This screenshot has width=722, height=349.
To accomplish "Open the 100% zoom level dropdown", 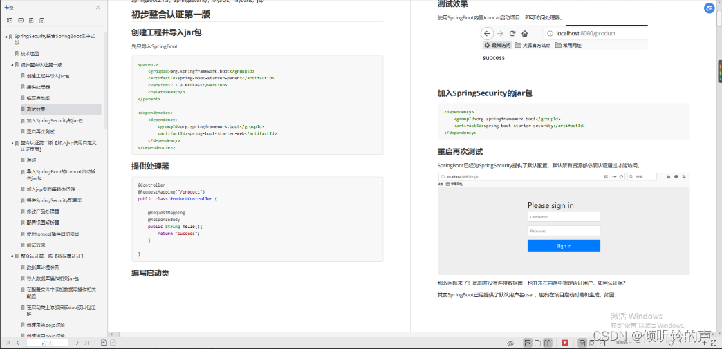I will (x=624, y=343).
